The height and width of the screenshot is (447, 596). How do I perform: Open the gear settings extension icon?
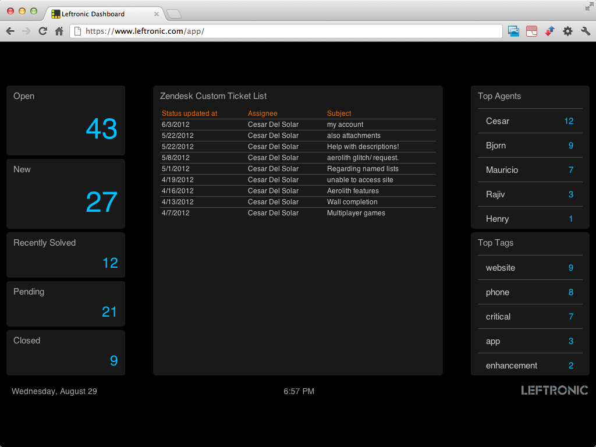pyautogui.click(x=567, y=31)
